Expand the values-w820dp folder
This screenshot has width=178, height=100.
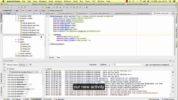[16, 53]
